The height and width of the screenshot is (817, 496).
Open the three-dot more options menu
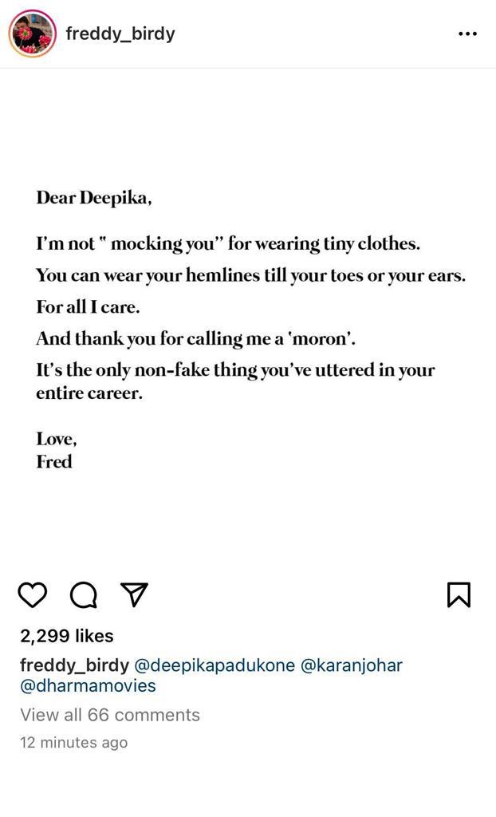467,34
